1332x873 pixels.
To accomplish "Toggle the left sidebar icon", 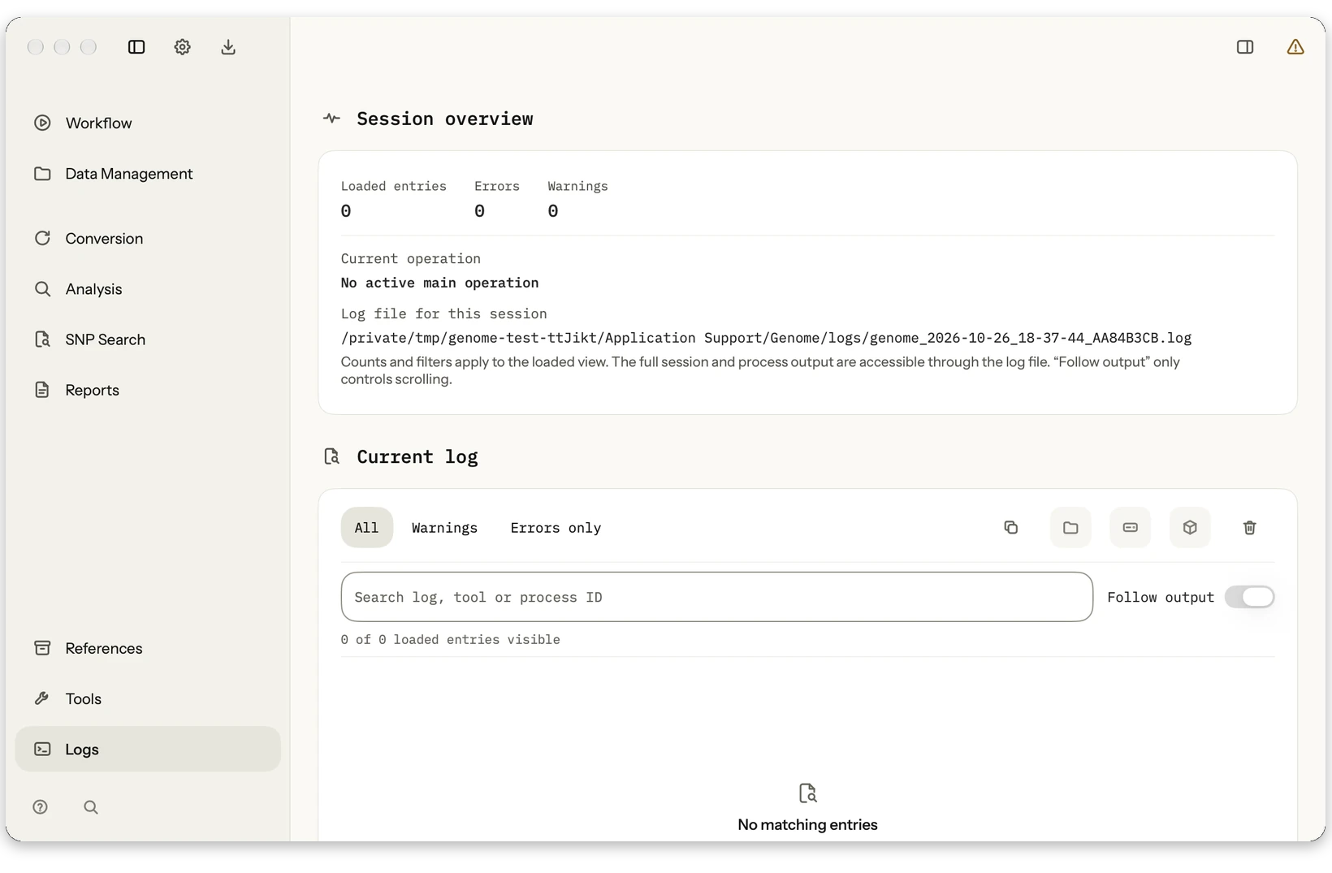I will (136, 47).
